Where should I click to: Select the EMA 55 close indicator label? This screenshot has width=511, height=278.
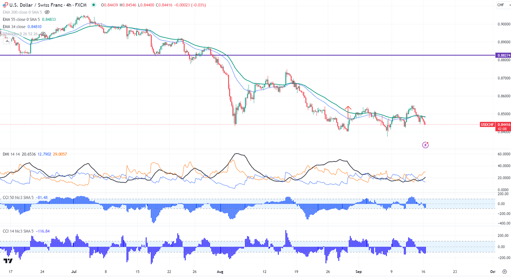tap(21, 20)
